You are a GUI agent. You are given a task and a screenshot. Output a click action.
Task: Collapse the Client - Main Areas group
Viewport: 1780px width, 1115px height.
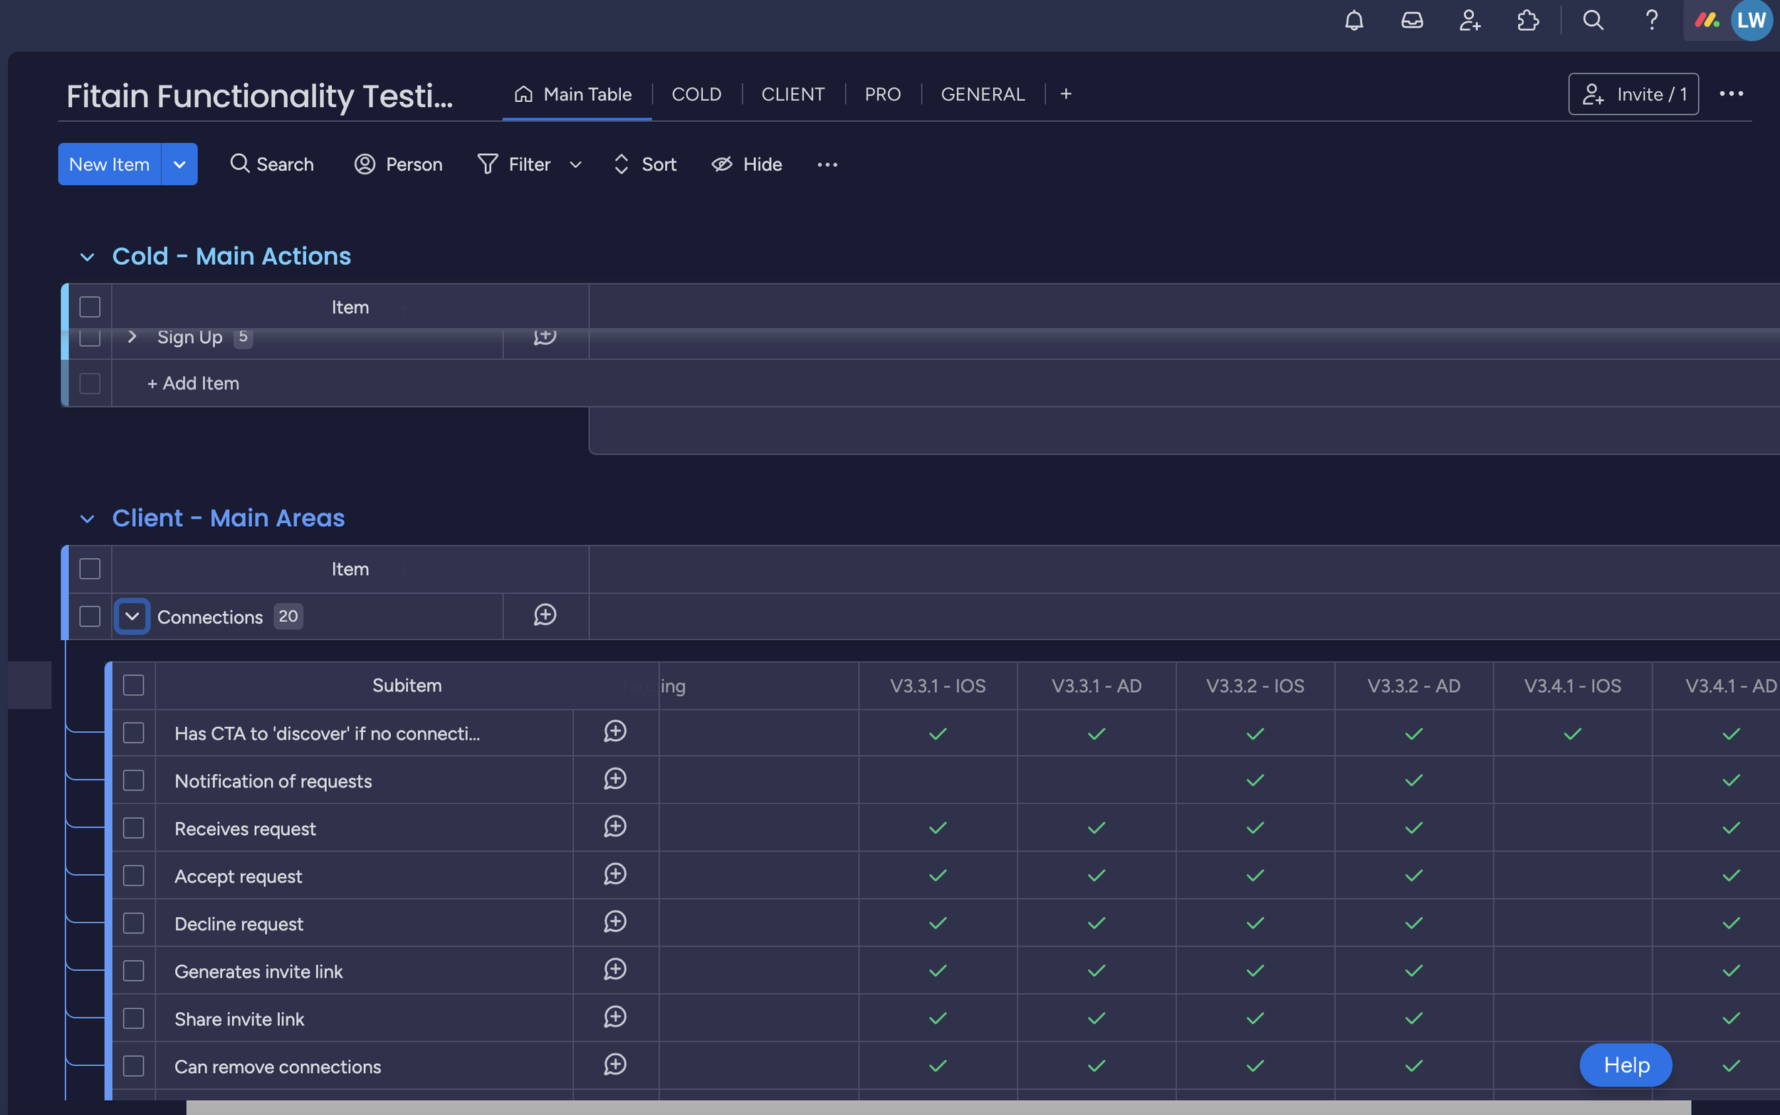coord(87,518)
